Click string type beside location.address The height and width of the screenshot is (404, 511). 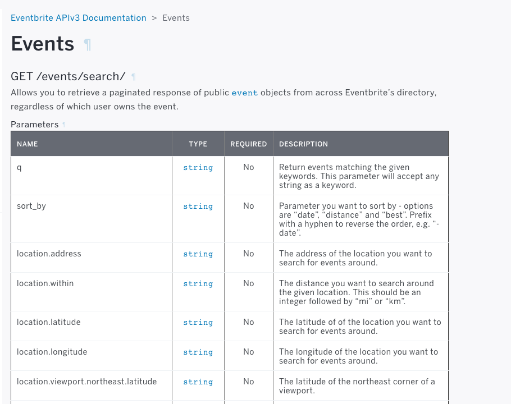(198, 254)
